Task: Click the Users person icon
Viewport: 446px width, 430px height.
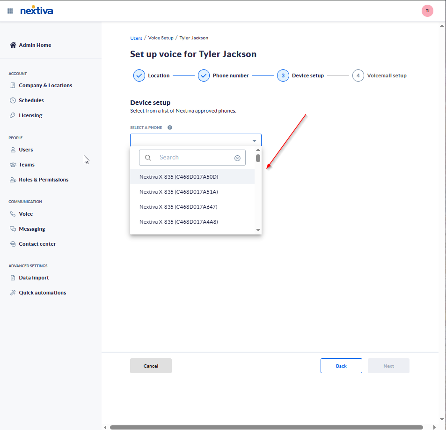Action: (13, 150)
